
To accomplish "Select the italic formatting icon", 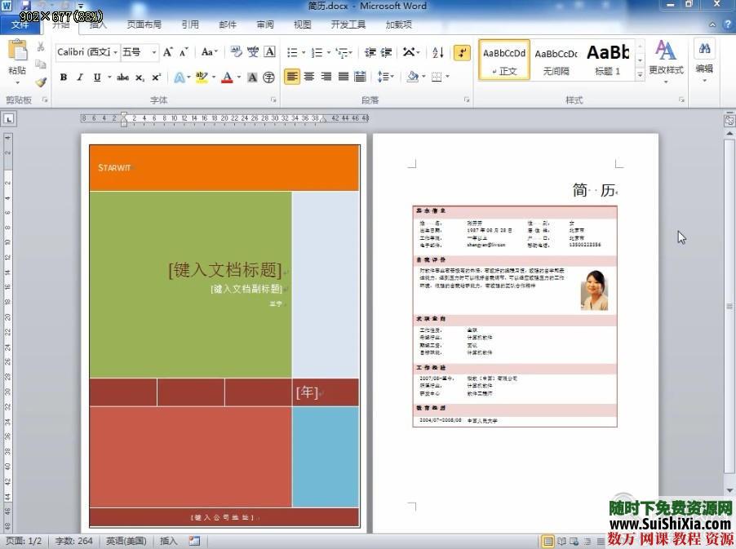I will point(80,77).
